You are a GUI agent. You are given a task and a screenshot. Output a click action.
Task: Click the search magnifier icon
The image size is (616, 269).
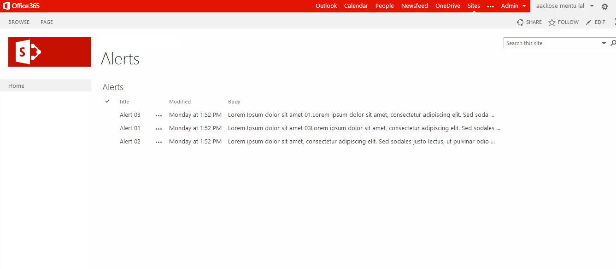tap(613, 43)
